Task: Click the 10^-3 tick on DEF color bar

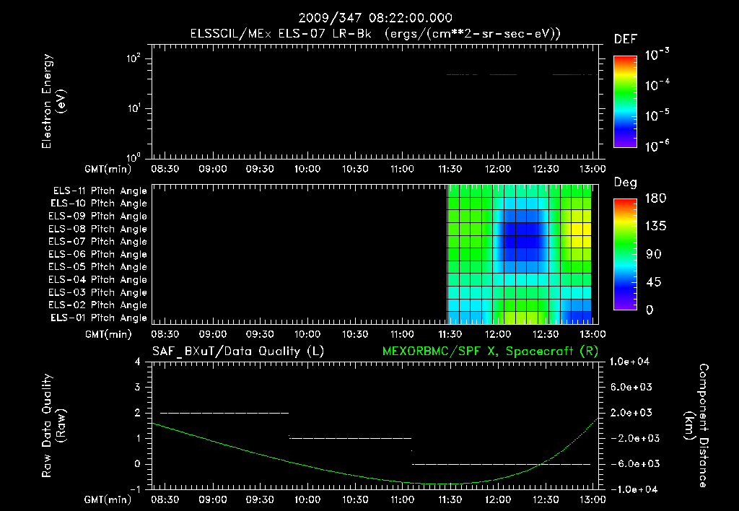Action: [657, 55]
